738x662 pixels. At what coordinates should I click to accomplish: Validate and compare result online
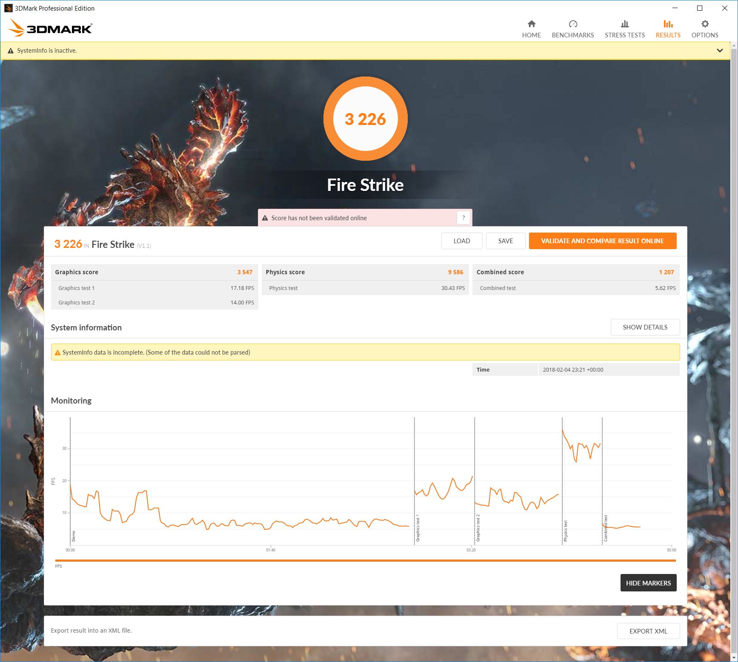[603, 241]
